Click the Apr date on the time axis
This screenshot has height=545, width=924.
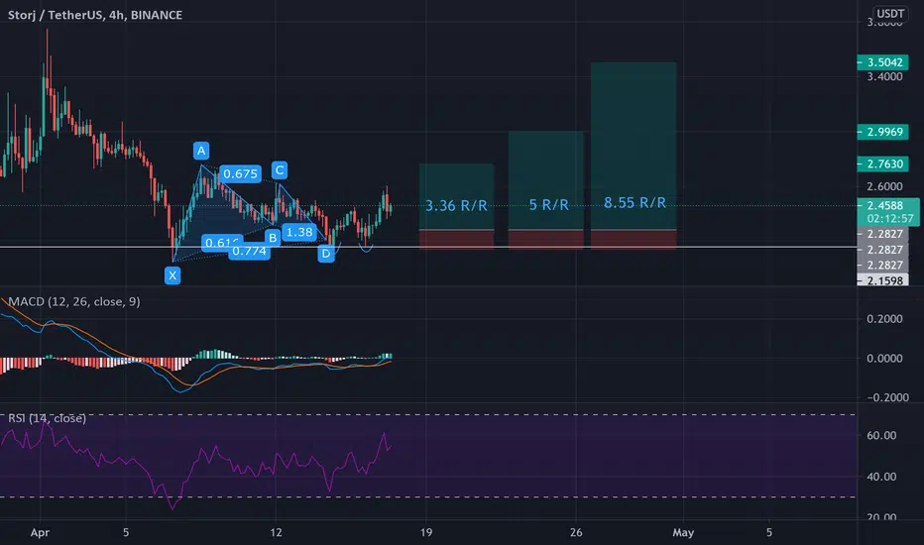coord(40,533)
